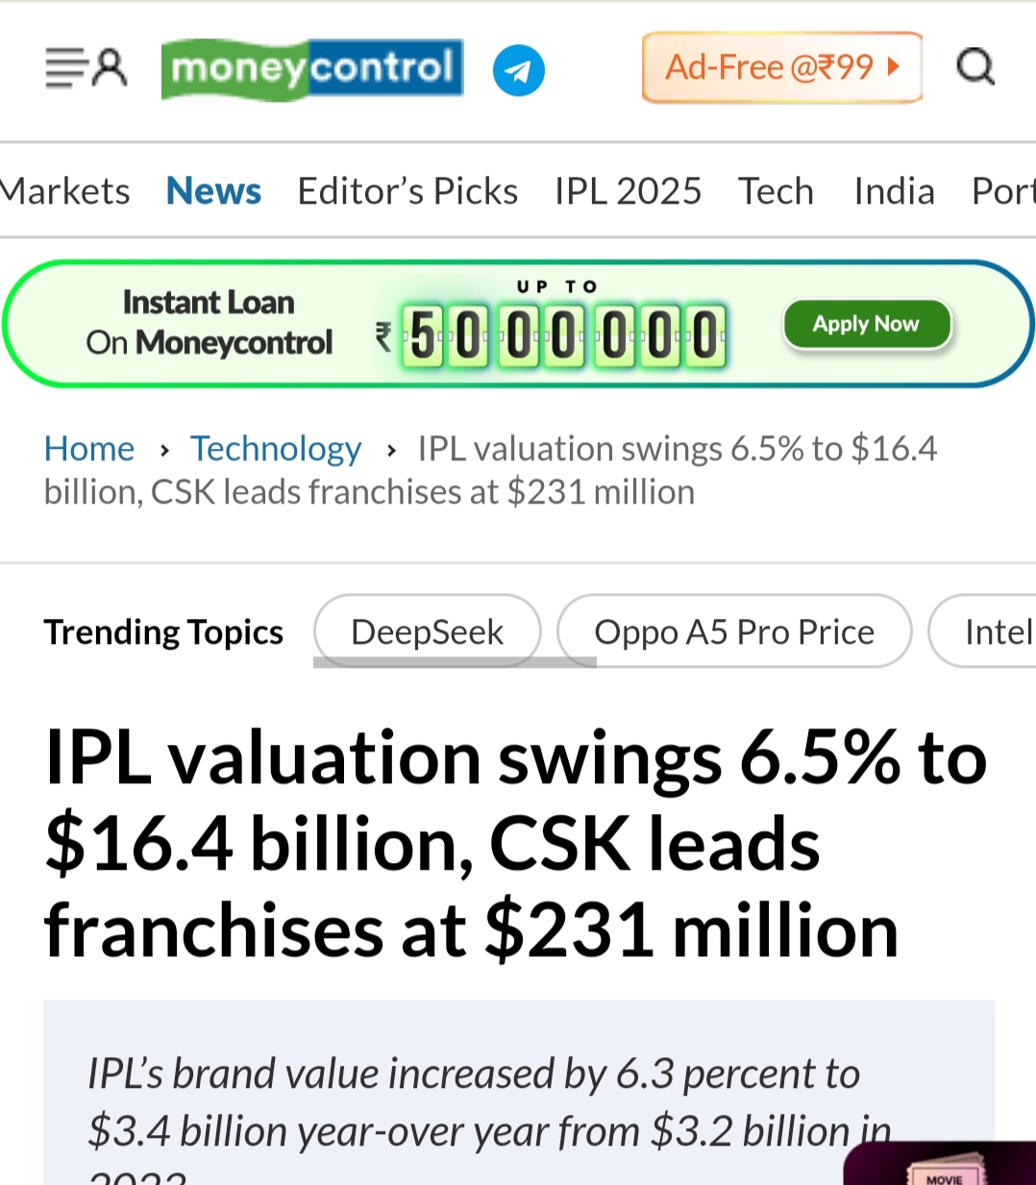The width and height of the screenshot is (1036, 1185).
Task: Select the DeepSeek trending topic
Action: click(427, 631)
